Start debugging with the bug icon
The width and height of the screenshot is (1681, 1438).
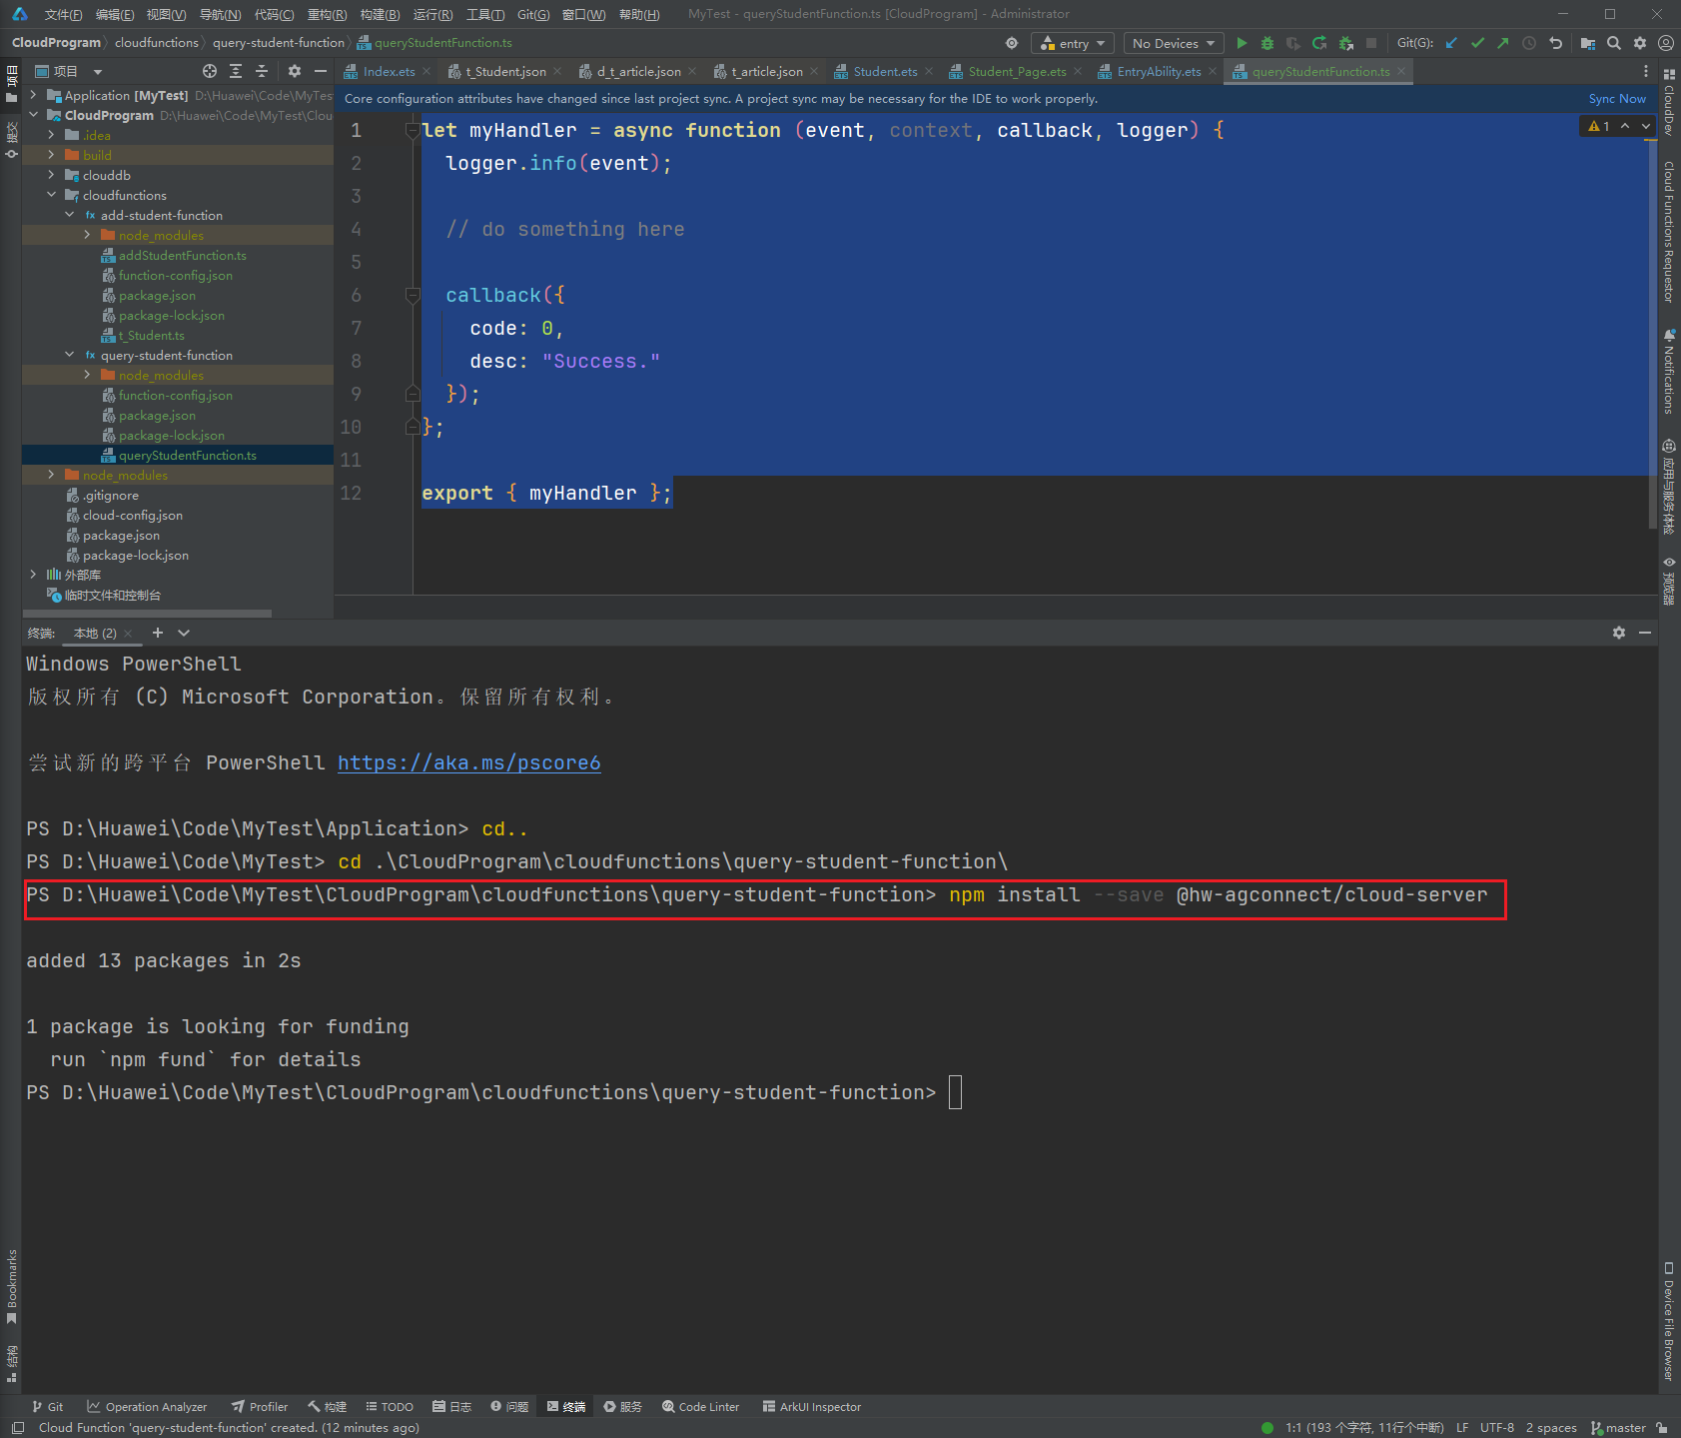point(1267,43)
